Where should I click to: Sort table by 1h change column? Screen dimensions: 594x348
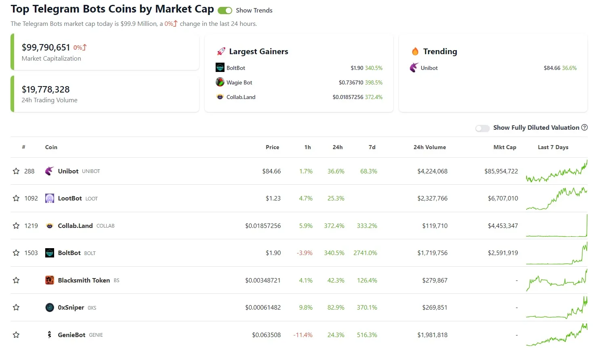point(308,147)
